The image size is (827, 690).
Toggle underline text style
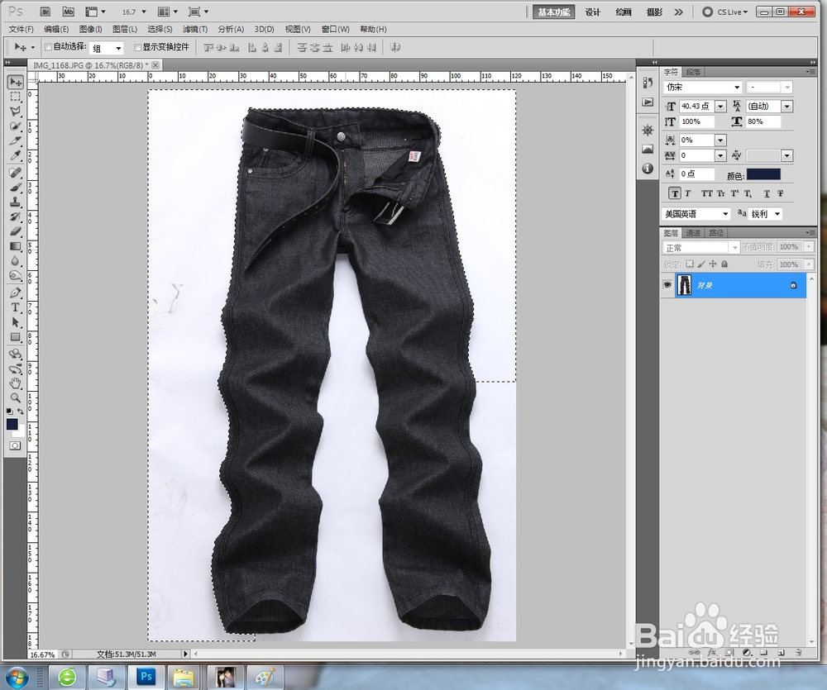pos(767,193)
